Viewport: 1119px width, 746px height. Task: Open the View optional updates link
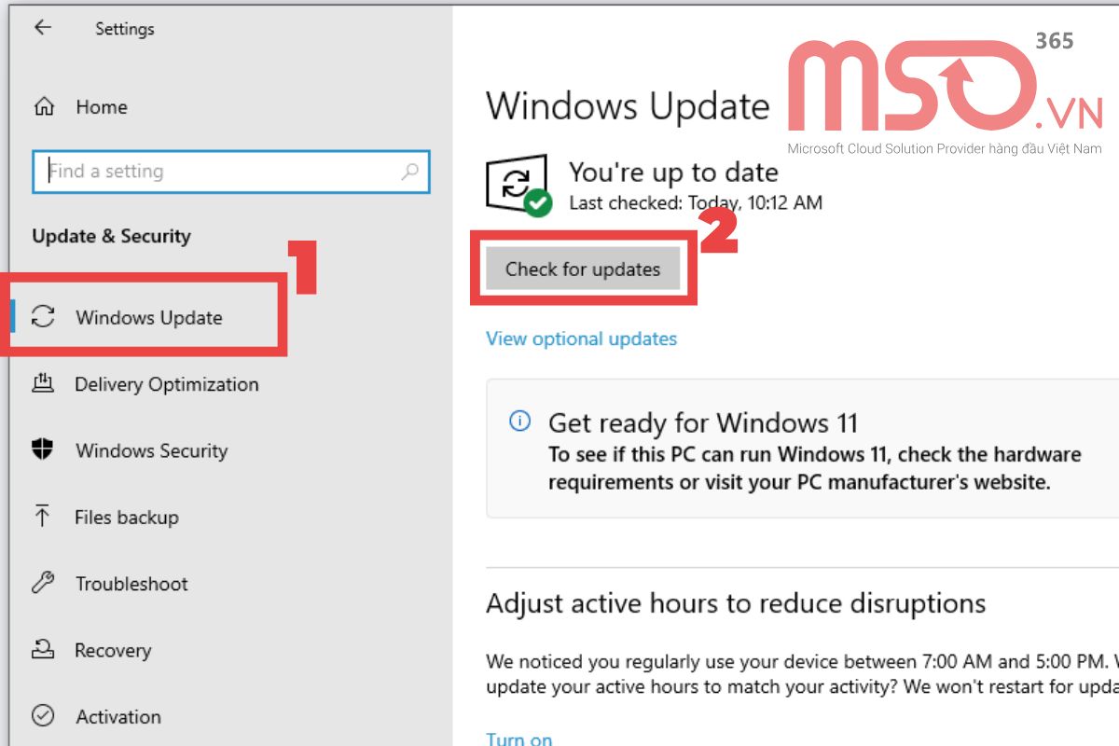click(x=582, y=338)
